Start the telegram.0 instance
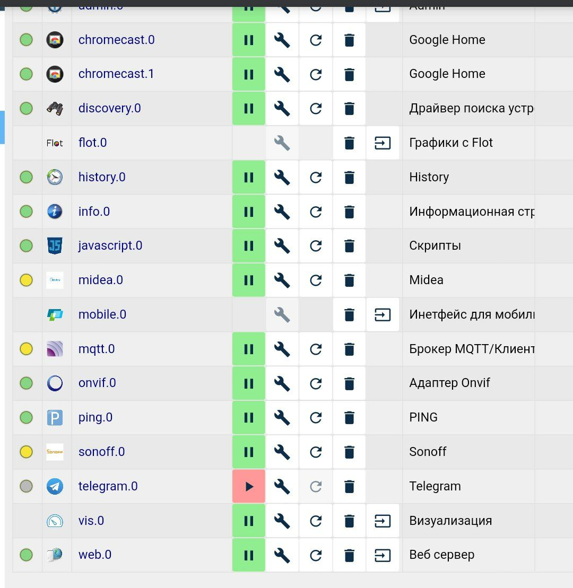 249,486
